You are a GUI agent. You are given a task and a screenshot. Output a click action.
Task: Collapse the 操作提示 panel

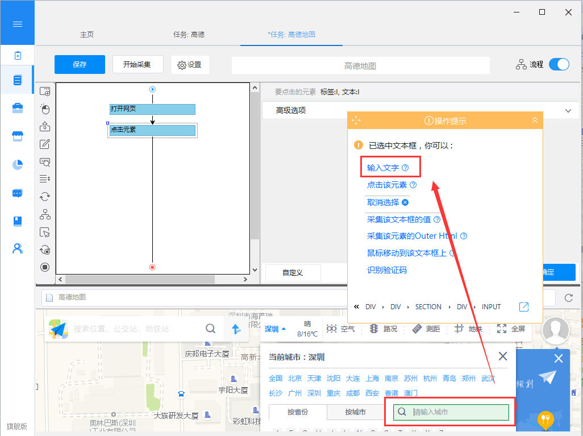535,120
